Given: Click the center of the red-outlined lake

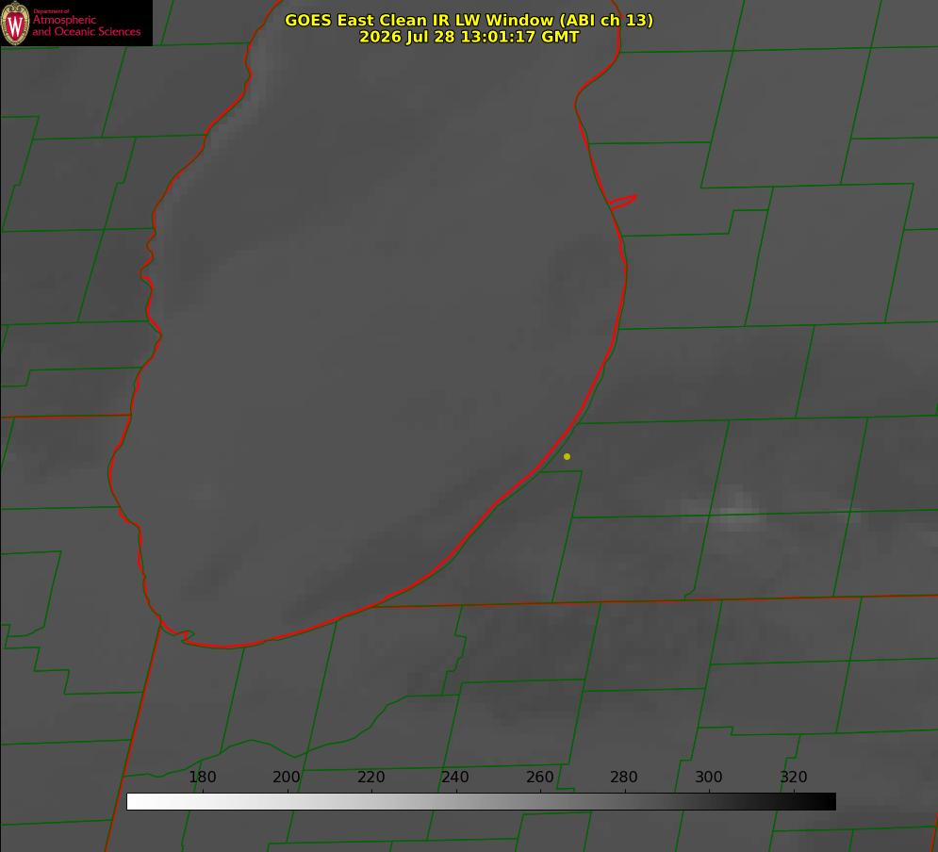Looking at the screenshot, I should tap(370, 335).
